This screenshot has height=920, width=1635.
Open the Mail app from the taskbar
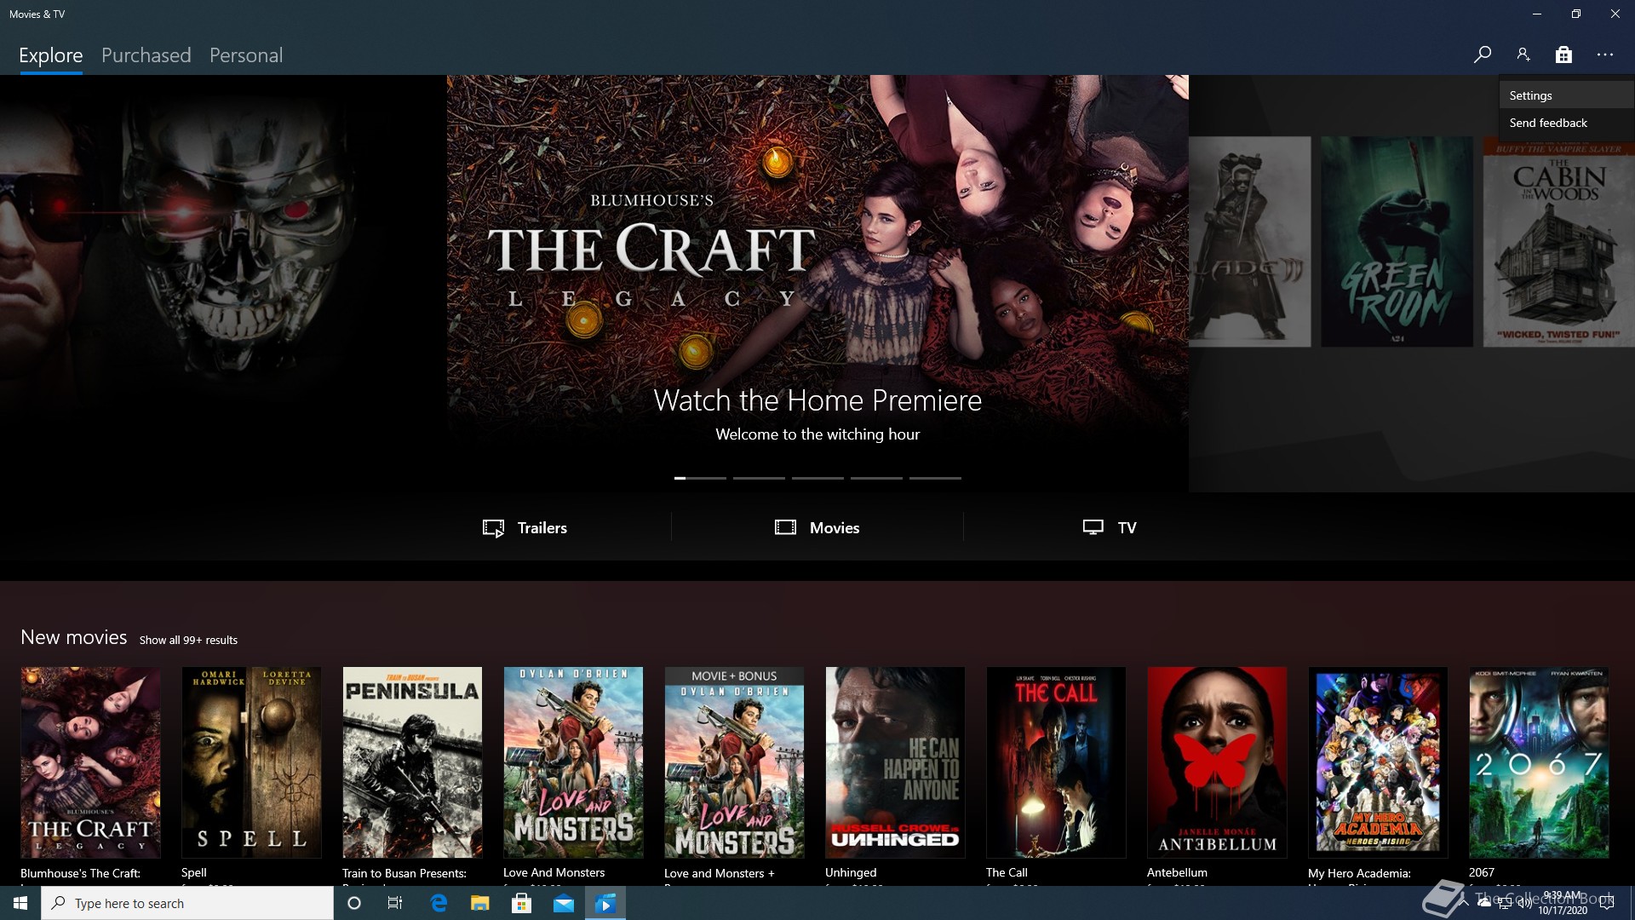click(564, 903)
